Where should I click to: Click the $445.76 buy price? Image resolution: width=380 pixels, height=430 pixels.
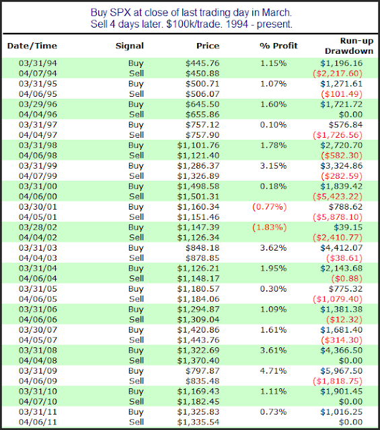(202, 63)
